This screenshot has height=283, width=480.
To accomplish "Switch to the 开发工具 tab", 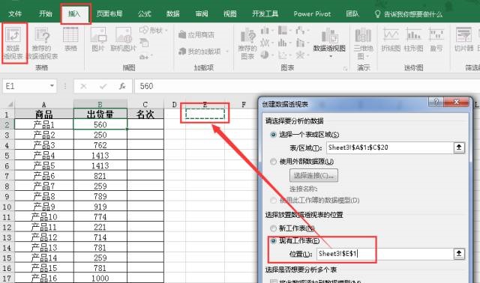I will 265,13.
